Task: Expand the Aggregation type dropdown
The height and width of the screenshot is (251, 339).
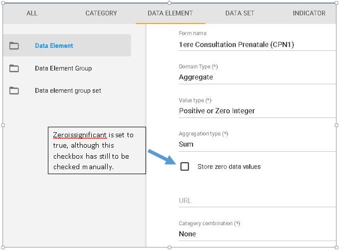Action: [x=257, y=144]
